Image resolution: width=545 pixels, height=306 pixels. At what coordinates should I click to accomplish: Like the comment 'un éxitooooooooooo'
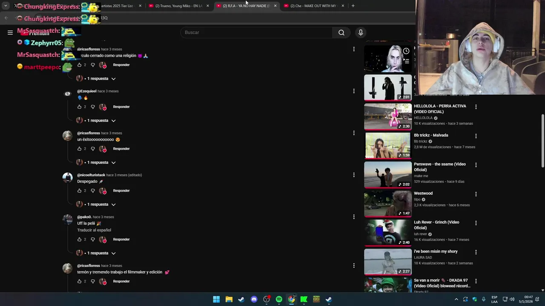(x=79, y=149)
